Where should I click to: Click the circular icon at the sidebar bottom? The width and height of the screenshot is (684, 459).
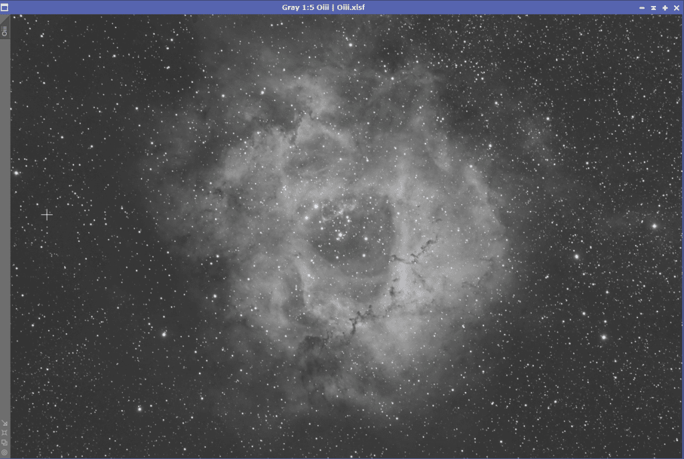pyautogui.click(x=5, y=452)
